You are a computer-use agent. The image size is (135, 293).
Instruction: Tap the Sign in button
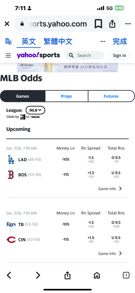(119, 55)
